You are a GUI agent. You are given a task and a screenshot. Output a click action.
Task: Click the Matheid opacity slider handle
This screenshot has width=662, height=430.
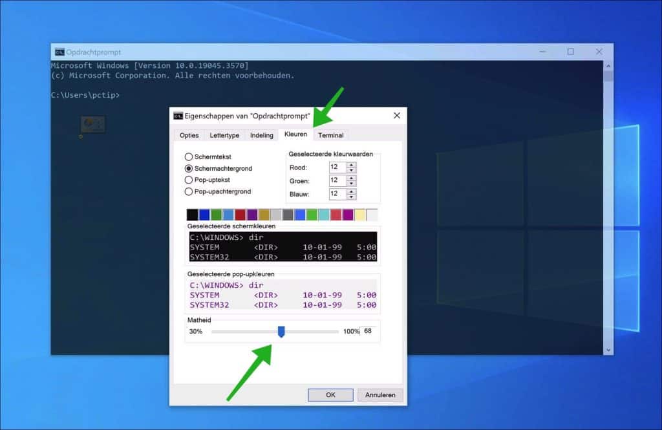pos(281,332)
